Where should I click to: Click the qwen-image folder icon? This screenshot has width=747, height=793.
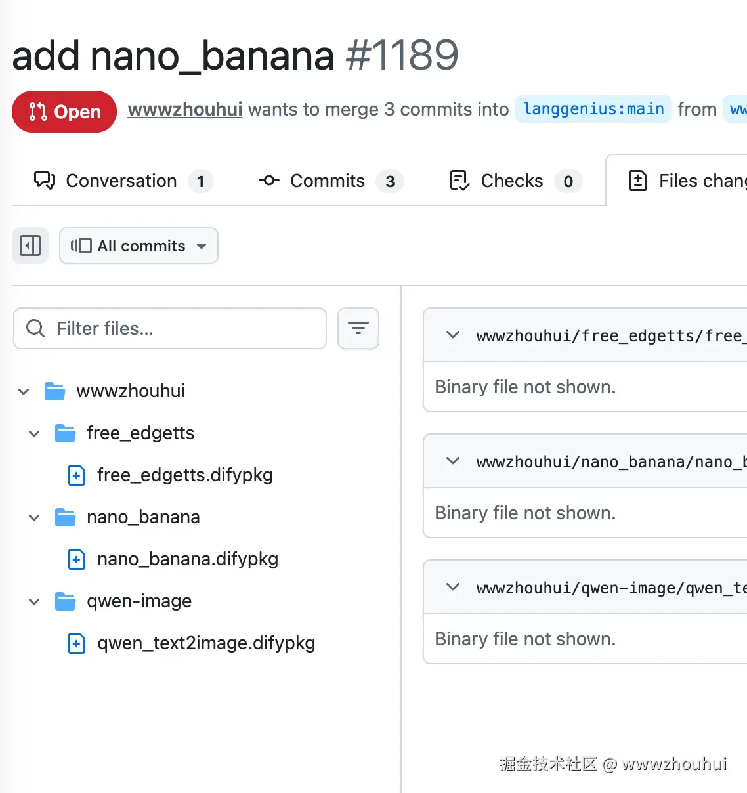65,601
